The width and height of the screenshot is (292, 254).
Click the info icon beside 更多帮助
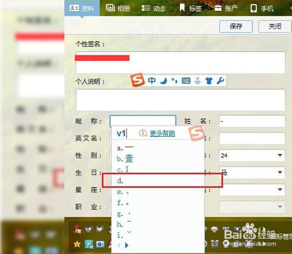(143, 133)
